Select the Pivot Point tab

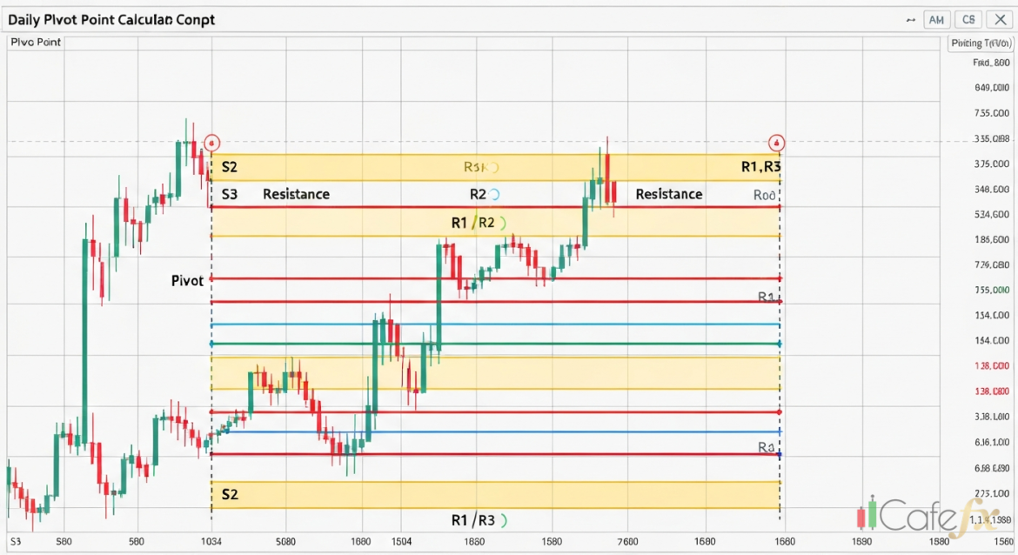(x=36, y=42)
